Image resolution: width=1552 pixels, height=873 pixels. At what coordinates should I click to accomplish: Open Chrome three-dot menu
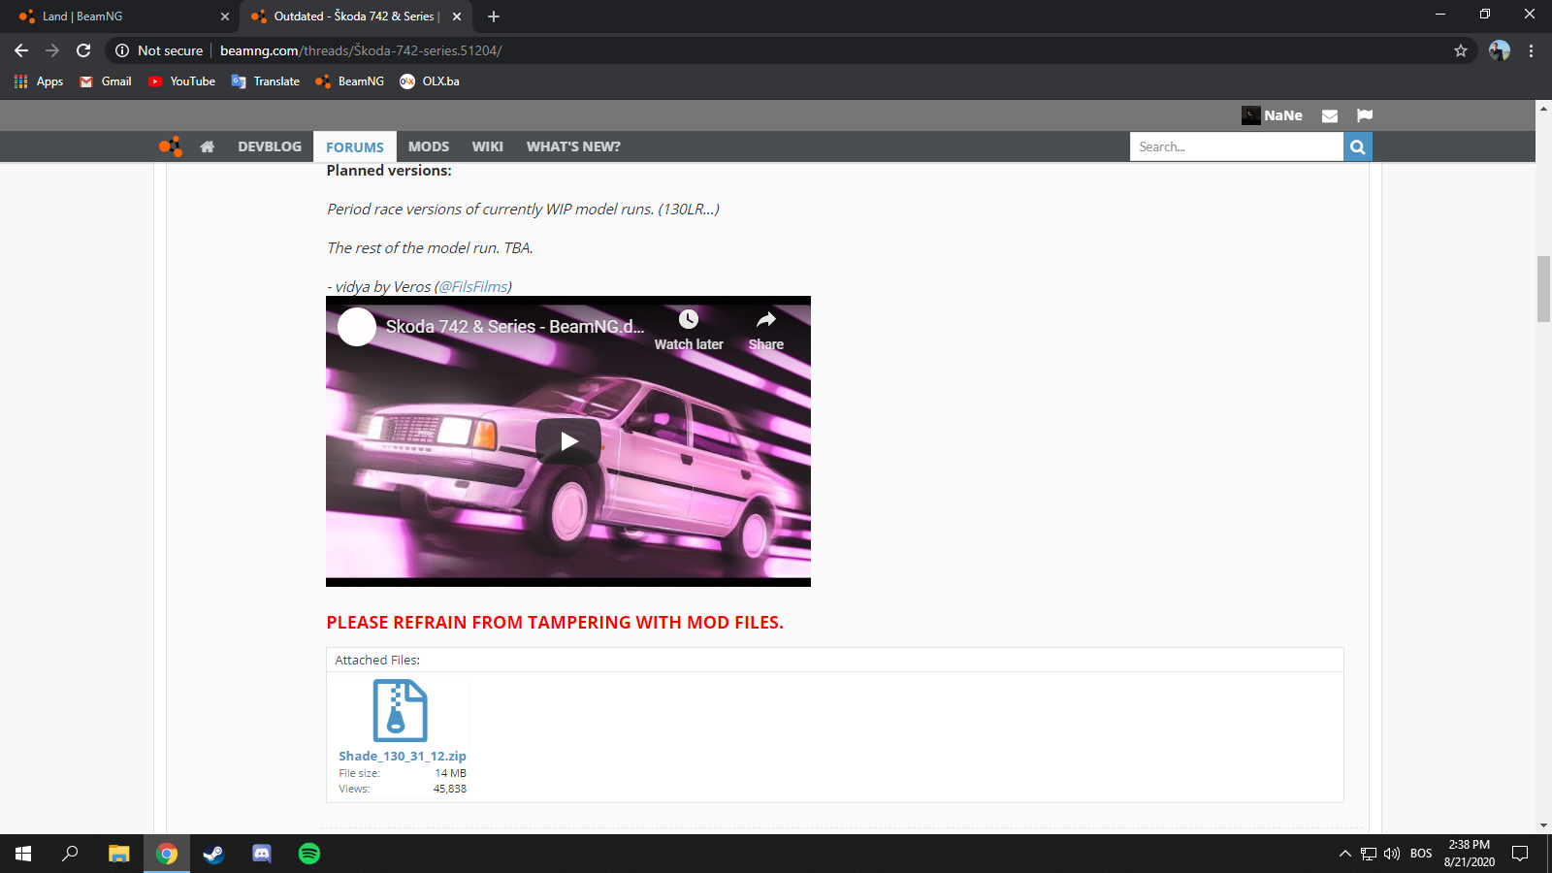click(1532, 50)
